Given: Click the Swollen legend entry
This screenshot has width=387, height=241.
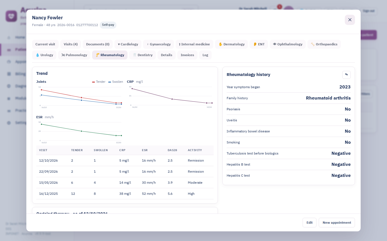Looking at the screenshot, I should click(116, 82).
